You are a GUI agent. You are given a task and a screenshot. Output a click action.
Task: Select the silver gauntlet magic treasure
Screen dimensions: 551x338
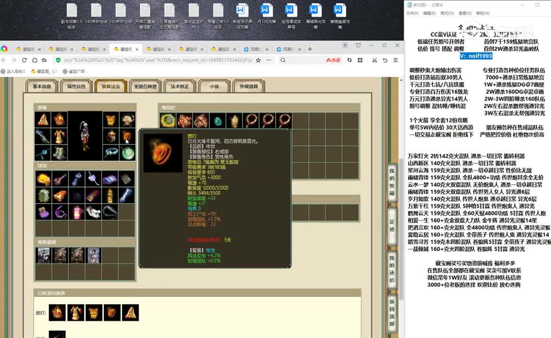[77, 179]
